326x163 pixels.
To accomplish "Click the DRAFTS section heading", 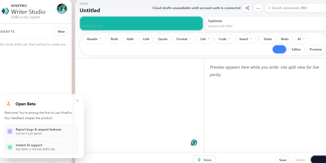I will click(x=7, y=31).
